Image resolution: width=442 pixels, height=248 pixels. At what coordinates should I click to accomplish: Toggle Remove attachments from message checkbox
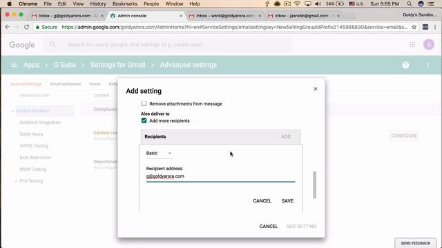tap(144, 103)
